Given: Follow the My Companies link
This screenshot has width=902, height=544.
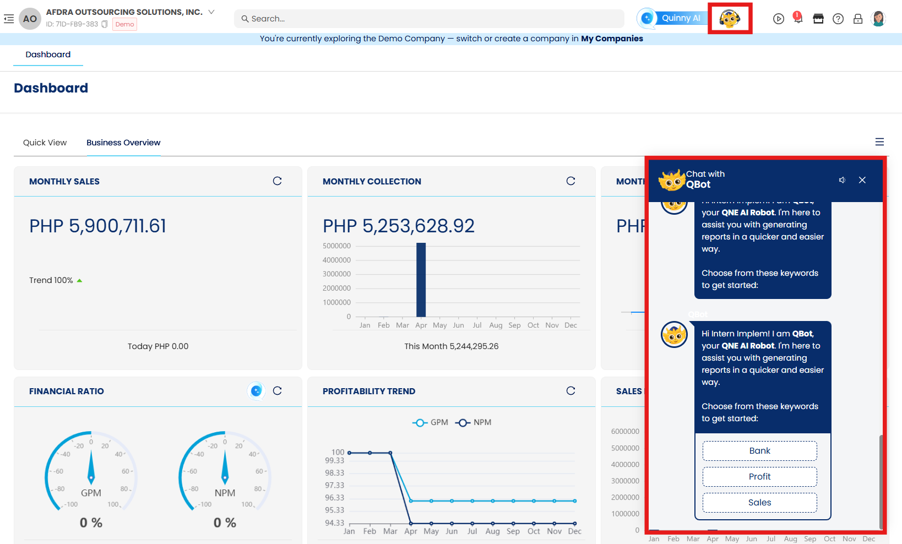Looking at the screenshot, I should [x=612, y=39].
